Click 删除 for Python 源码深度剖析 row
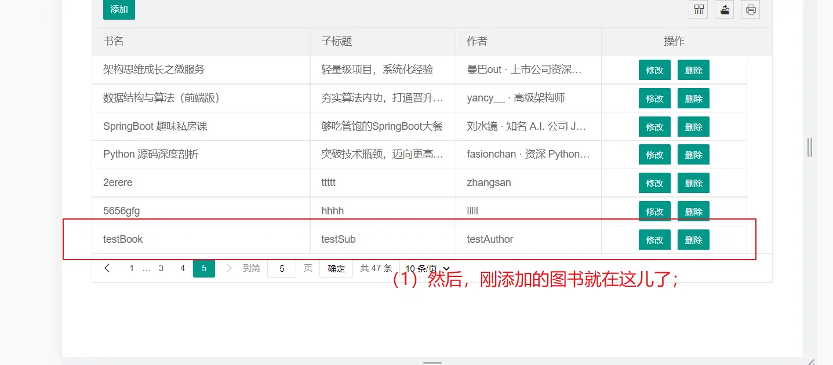 693,155
